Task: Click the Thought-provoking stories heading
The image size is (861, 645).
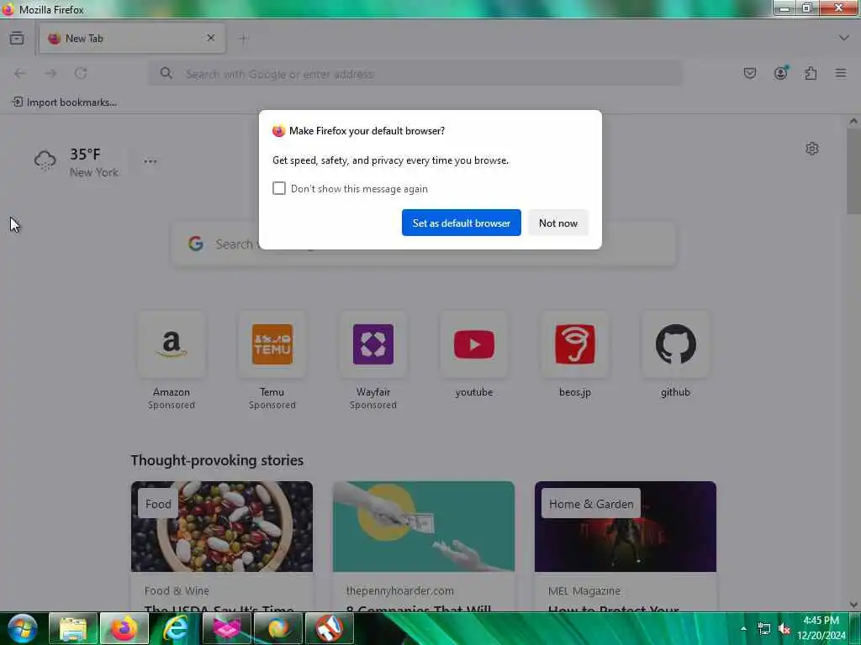Action: pos(217,460)
